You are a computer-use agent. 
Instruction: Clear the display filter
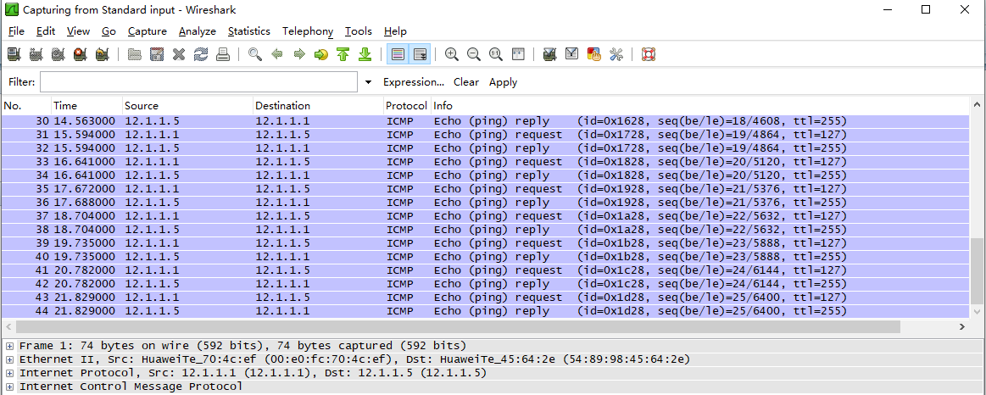click(x=466, y=82)
